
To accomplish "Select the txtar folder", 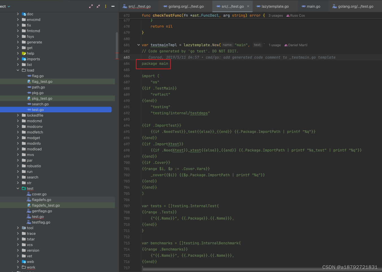I will click(x=31, y=239).
